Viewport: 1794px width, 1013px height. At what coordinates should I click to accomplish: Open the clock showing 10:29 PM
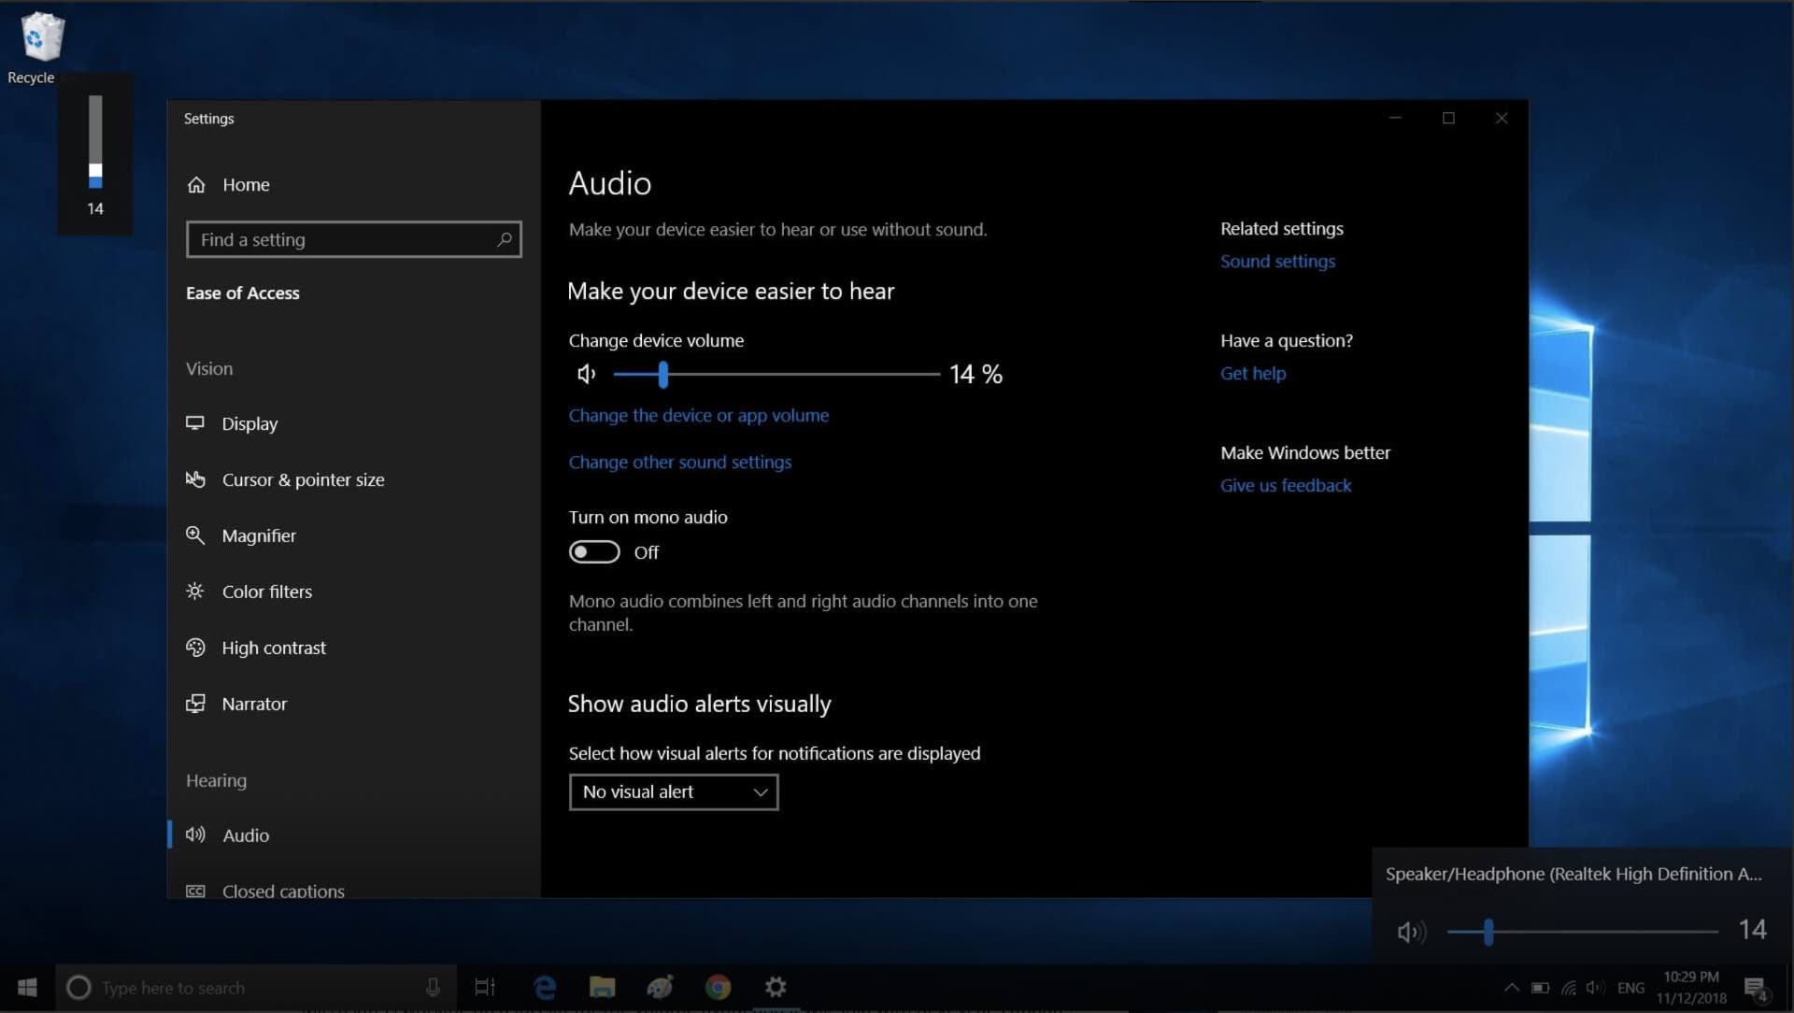(1691, 988)
